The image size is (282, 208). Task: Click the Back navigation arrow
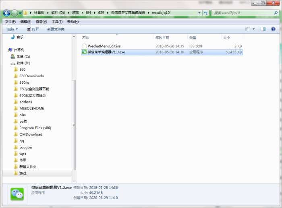point(6,13)
